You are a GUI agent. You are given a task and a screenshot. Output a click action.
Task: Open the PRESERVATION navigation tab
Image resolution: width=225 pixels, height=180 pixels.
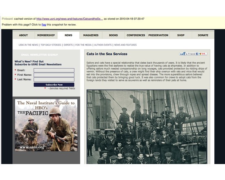tap(158, 35)
